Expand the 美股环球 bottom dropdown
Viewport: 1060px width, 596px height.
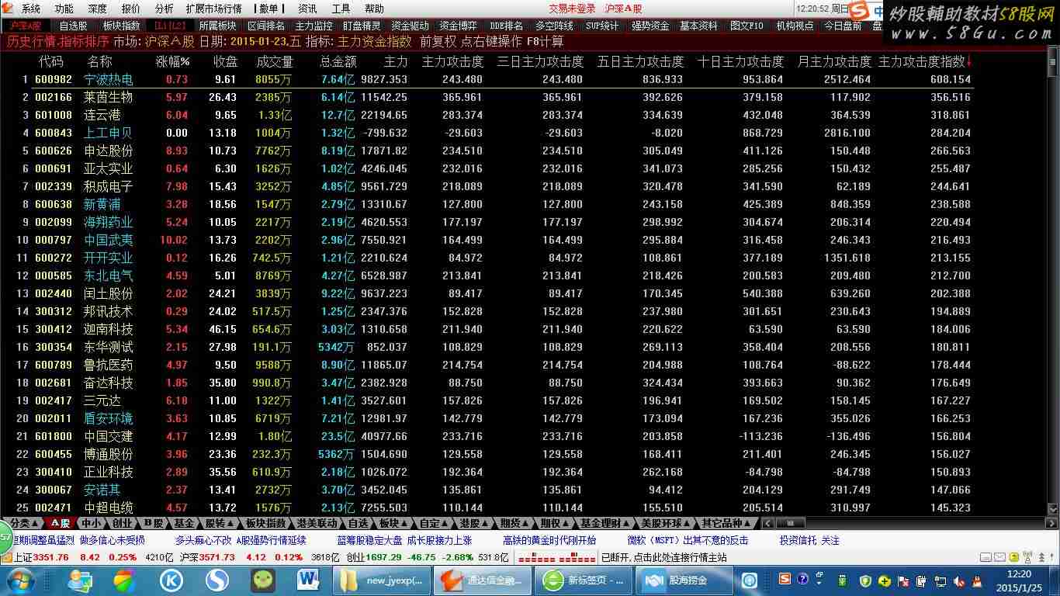(666, 524)
